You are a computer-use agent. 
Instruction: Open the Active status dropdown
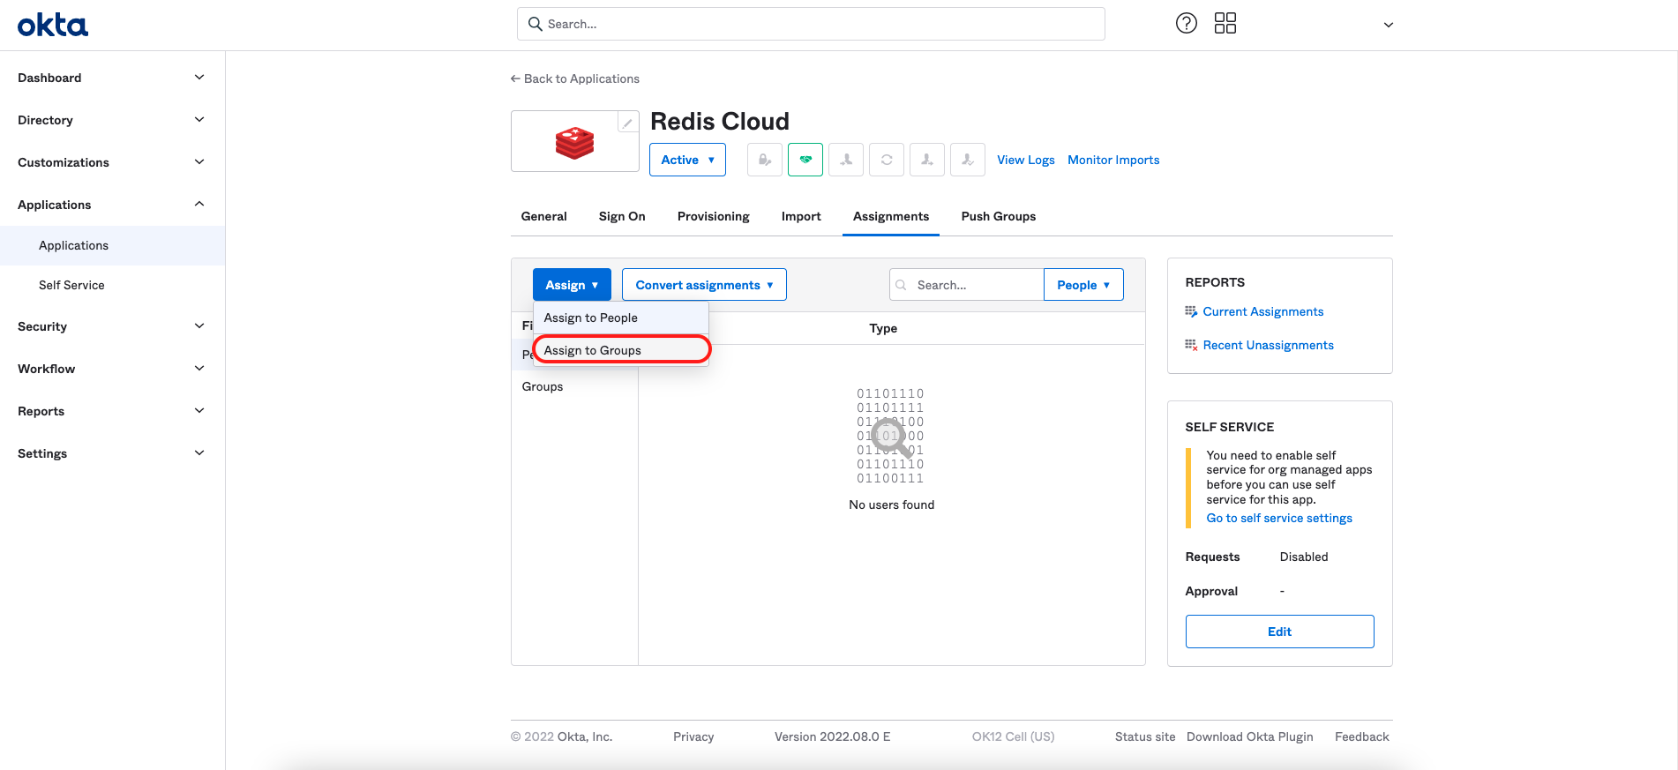(x=687, y=160)
